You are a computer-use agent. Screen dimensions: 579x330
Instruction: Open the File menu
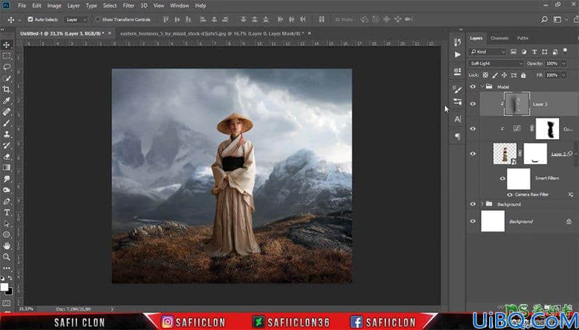22,6
